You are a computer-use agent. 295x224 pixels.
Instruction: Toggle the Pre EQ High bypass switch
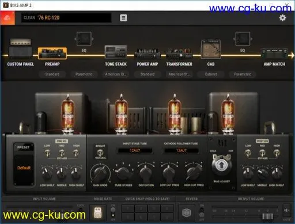(76, 153)
